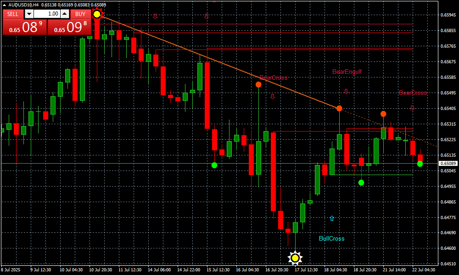Click the sell price tile 0.65 08
459x275 pixels.
click(25, 27)
